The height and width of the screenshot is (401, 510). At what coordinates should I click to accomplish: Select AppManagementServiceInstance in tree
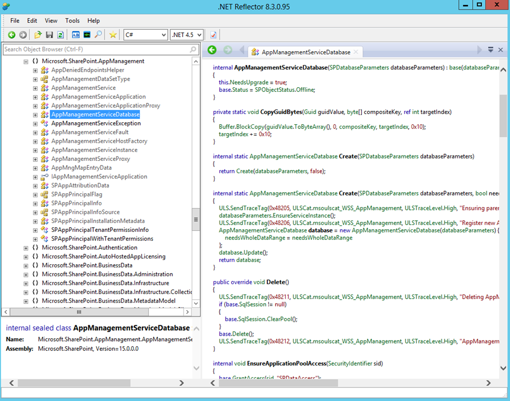[94, 150]
